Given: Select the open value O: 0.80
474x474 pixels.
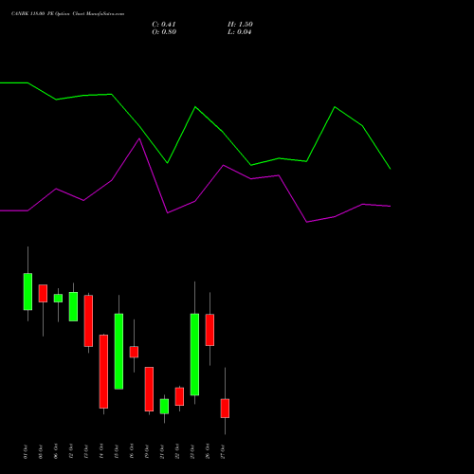Looking at the screenshot, I should click(164, 32).
